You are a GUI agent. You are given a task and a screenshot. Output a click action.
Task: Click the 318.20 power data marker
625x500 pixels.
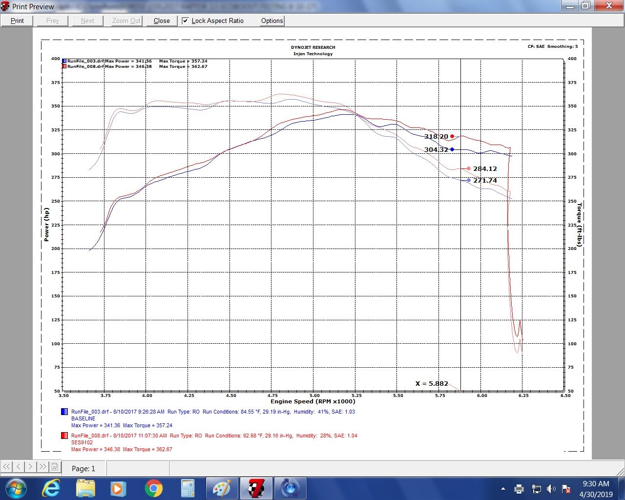pos(452,136)
